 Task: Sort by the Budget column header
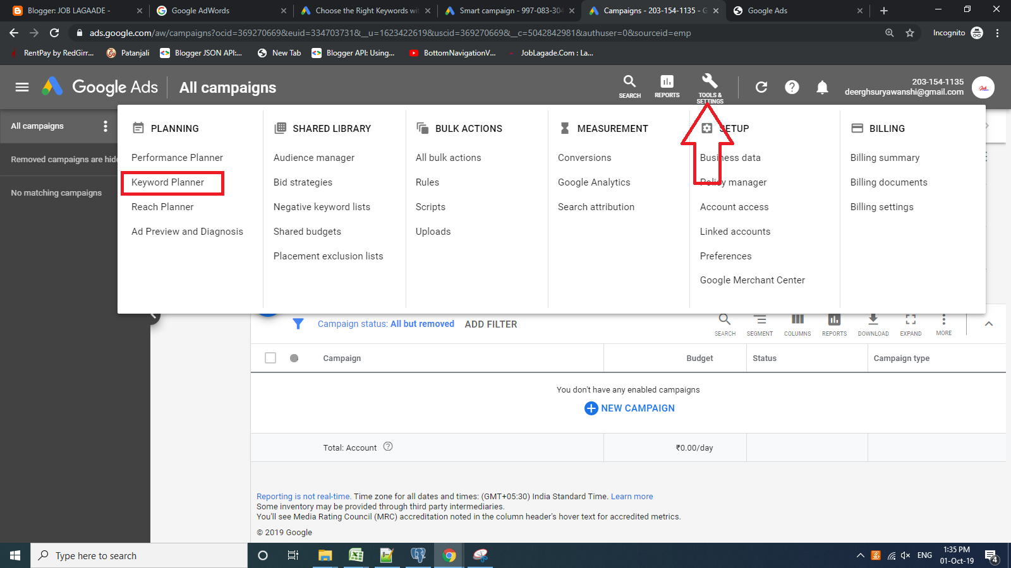point(699,358)
